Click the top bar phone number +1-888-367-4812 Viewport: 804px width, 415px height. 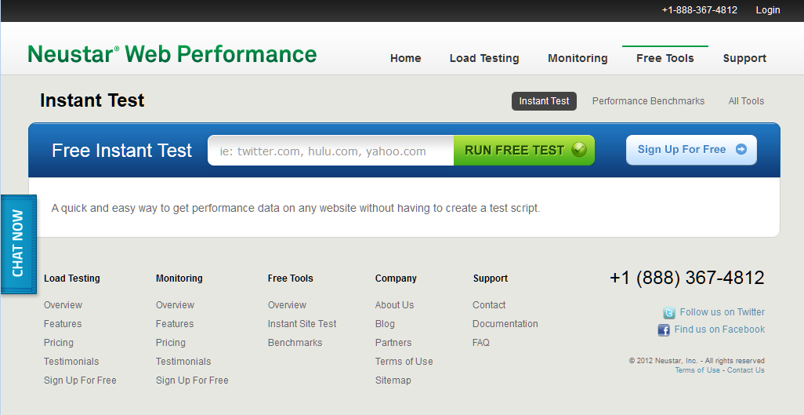[x=700, y=9]
